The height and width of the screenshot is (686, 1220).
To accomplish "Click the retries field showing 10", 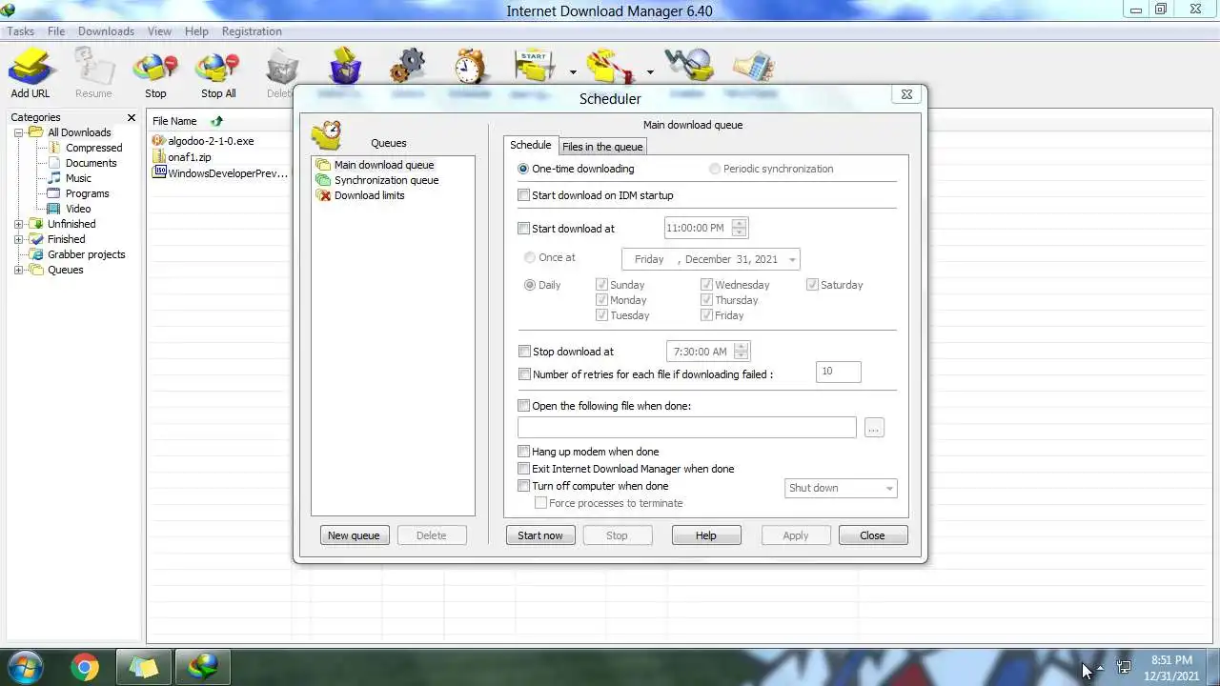I will (x=839, y=372).
